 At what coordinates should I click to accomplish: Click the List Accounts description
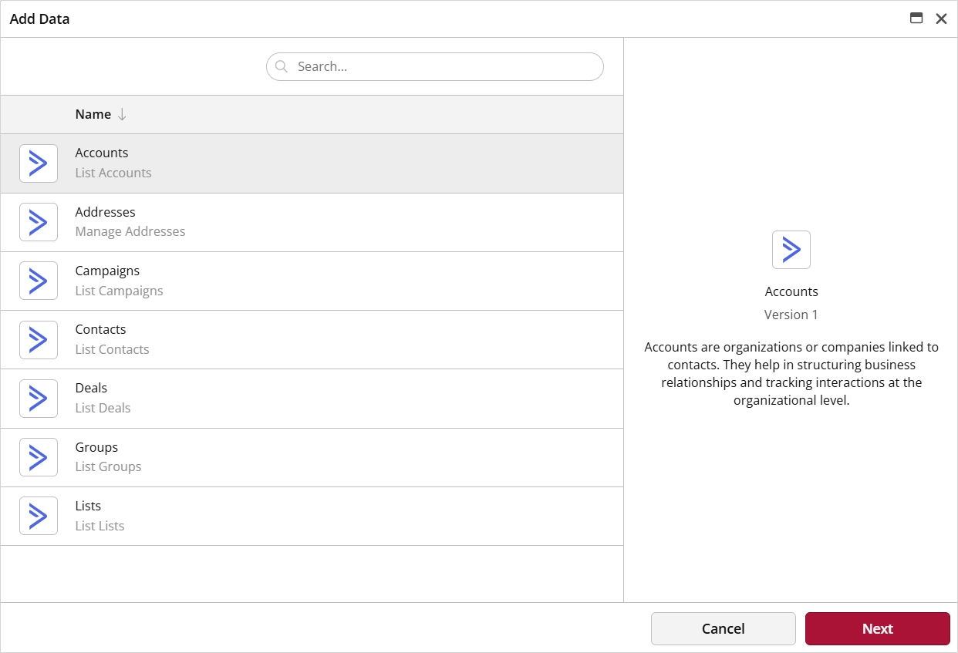113,173
